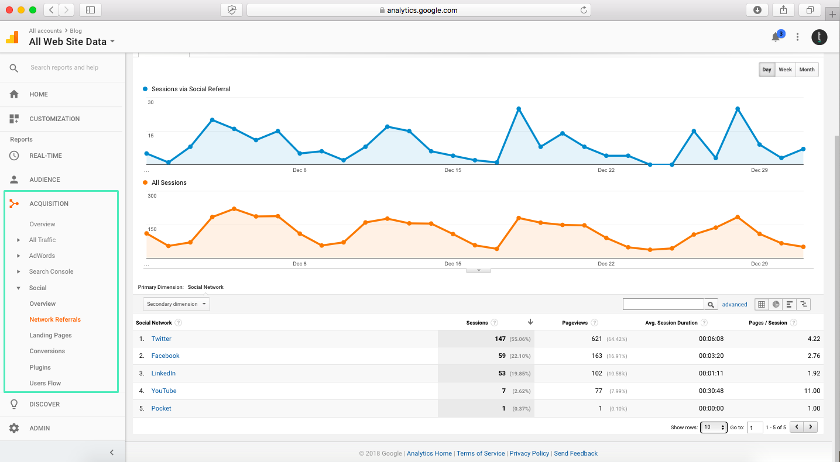
Task: Click the Google Analytics logo
Action: coord(11,37)
